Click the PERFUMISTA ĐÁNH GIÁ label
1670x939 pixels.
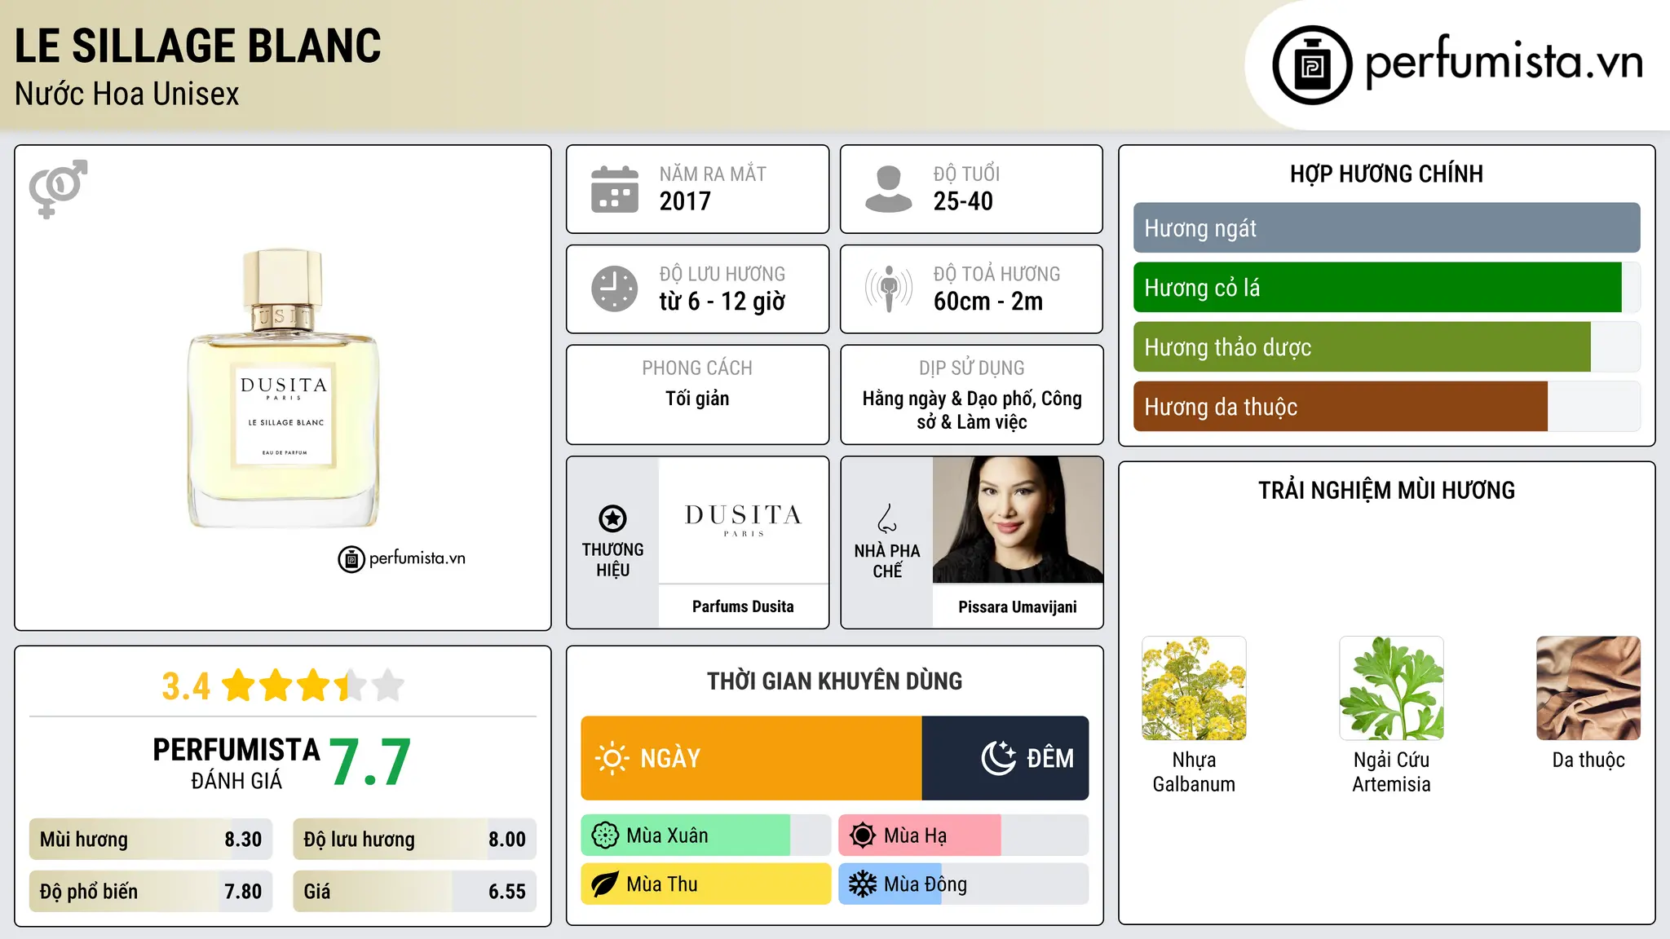[236, 763]
